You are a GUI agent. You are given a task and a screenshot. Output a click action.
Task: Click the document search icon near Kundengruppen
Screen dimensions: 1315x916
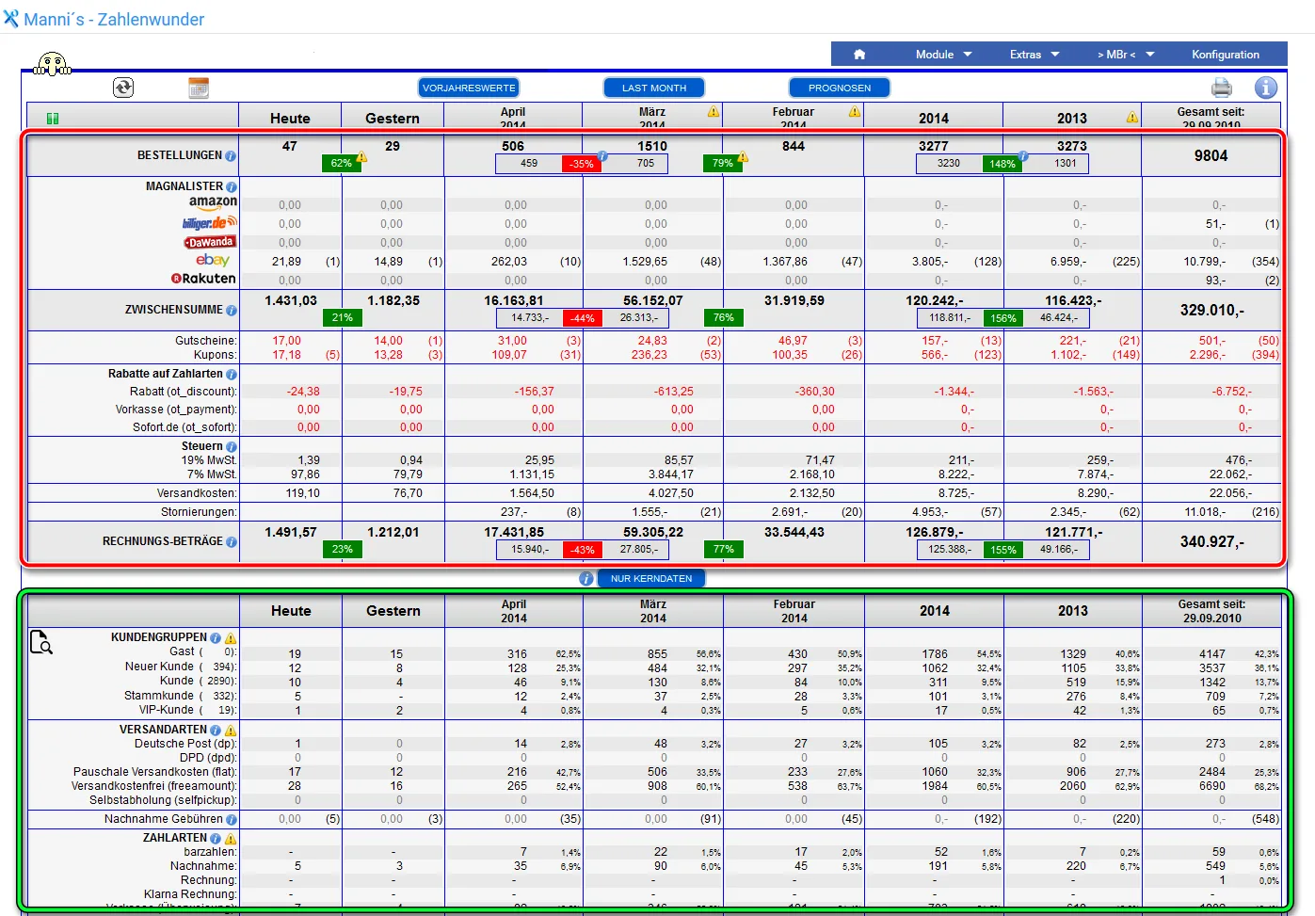(40, 642)
